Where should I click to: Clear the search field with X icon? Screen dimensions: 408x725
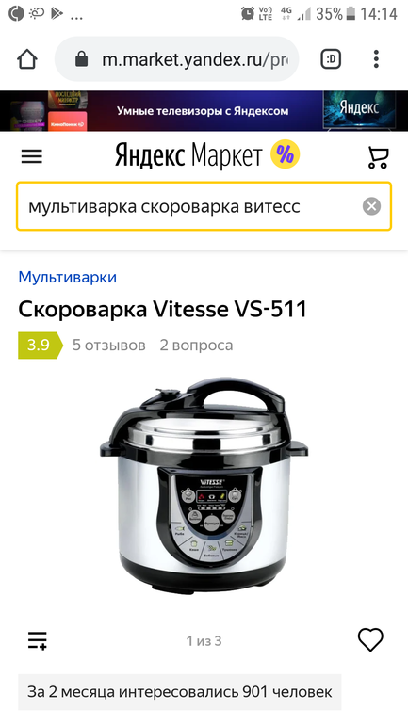point(371,206)
